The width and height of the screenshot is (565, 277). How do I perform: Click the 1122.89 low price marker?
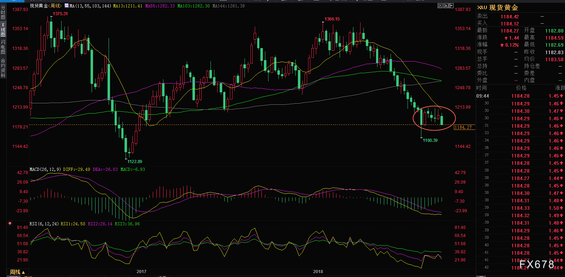pyautogui.click(x=135, y=162)
